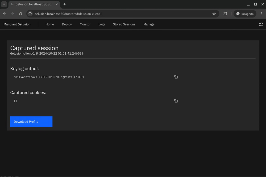The width and height of the screenshot is (266, 177).
Task: Open the Chrome three-dot menu
Action: pyautogui.click(x=261, y=14)
